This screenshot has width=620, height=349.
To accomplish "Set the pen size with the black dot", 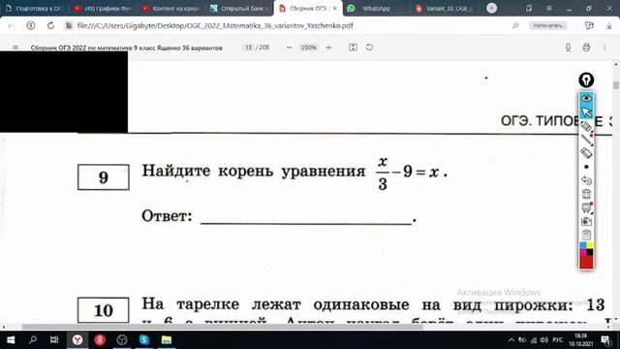I will click(x=586, y=167).
